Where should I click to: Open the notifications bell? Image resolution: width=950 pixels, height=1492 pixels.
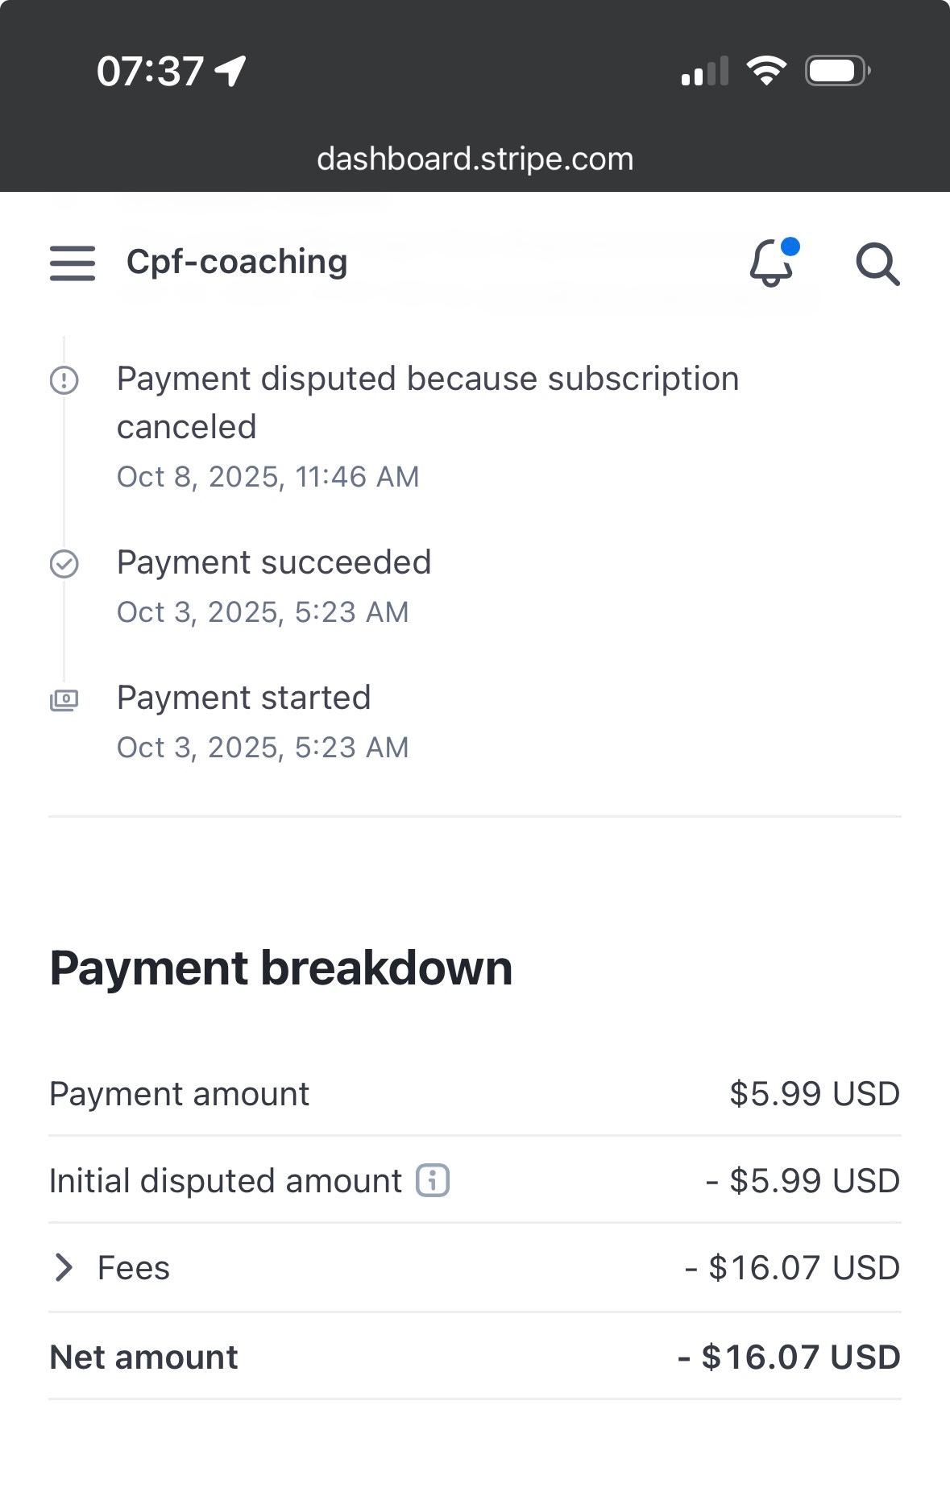point(772,263)
